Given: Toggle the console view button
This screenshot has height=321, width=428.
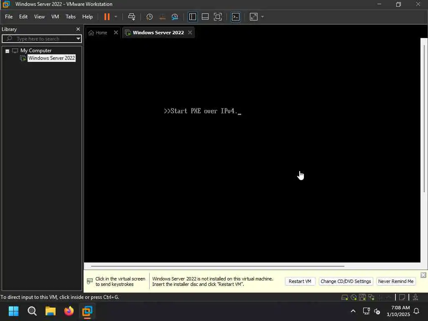Looking at the screenshot, I should tap(236, 17).
